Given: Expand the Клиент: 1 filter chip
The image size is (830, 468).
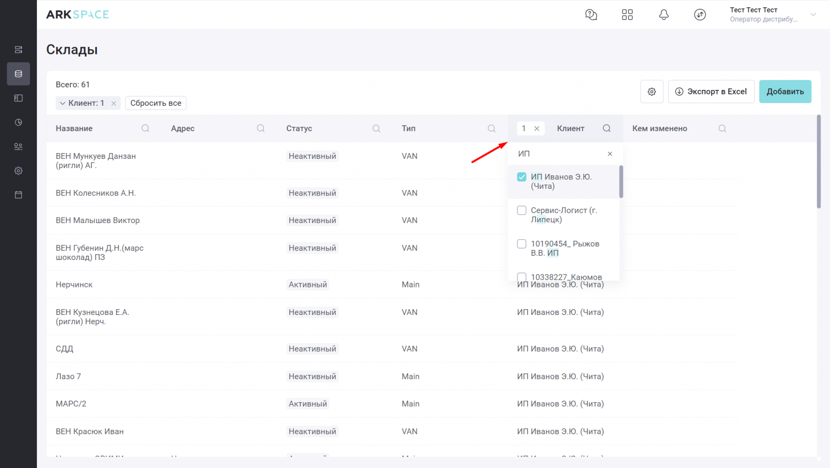Looking at the screenshot, I should (x=63, y=103).
